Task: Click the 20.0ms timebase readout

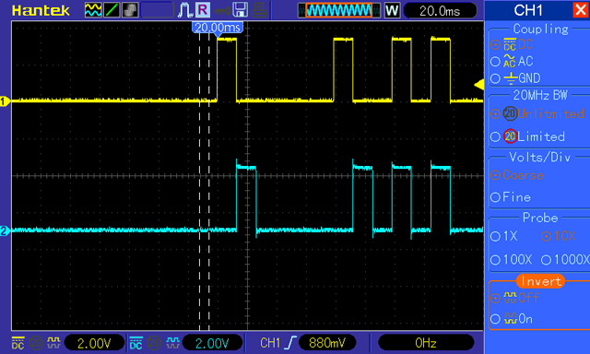Action: [x=440, y=10]
